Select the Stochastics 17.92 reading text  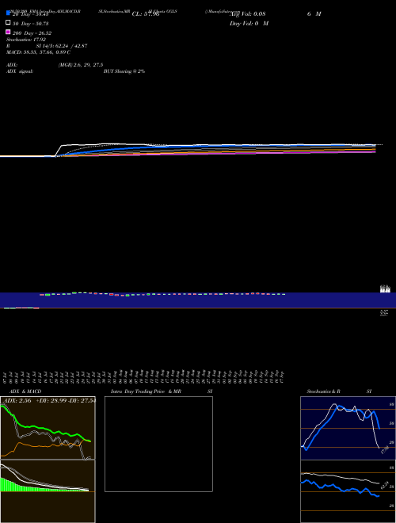pos(26,40)
